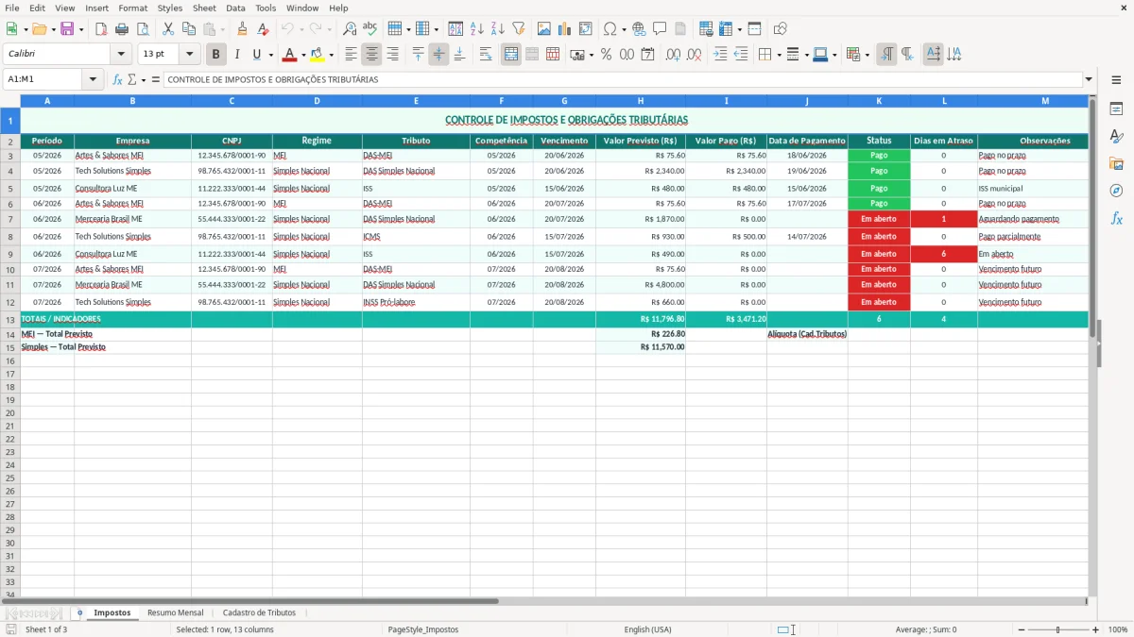
Task: Expand the Borders dropdown arrow
Action: coord(782,55)
